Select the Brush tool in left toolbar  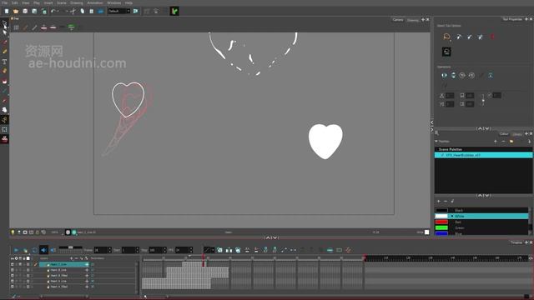tap(5, 42)
